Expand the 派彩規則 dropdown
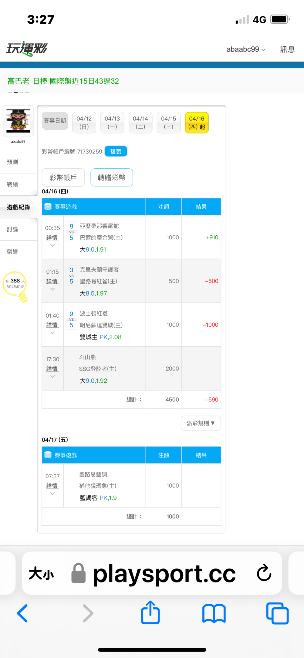Viewport: 304px width, 658px height. click(201, 423)
